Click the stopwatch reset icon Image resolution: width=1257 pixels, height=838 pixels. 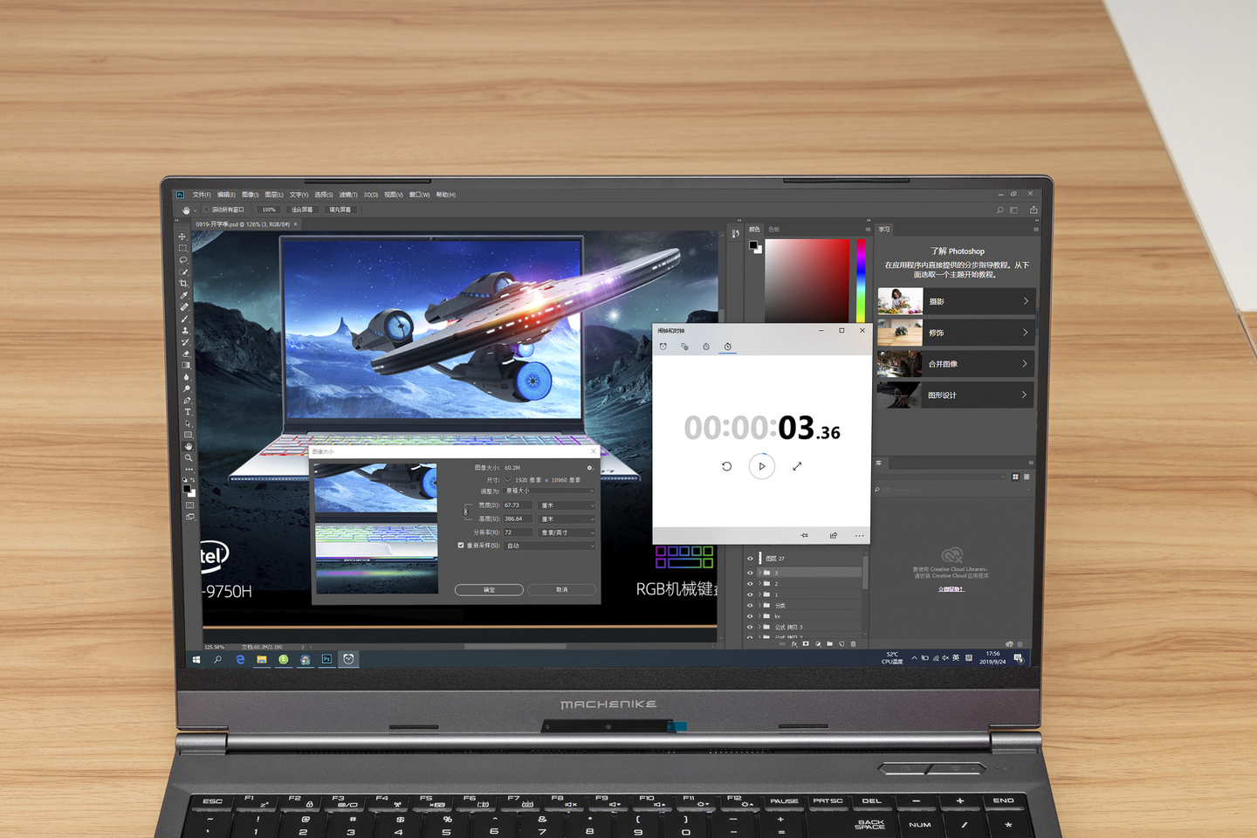click(726, 466)
